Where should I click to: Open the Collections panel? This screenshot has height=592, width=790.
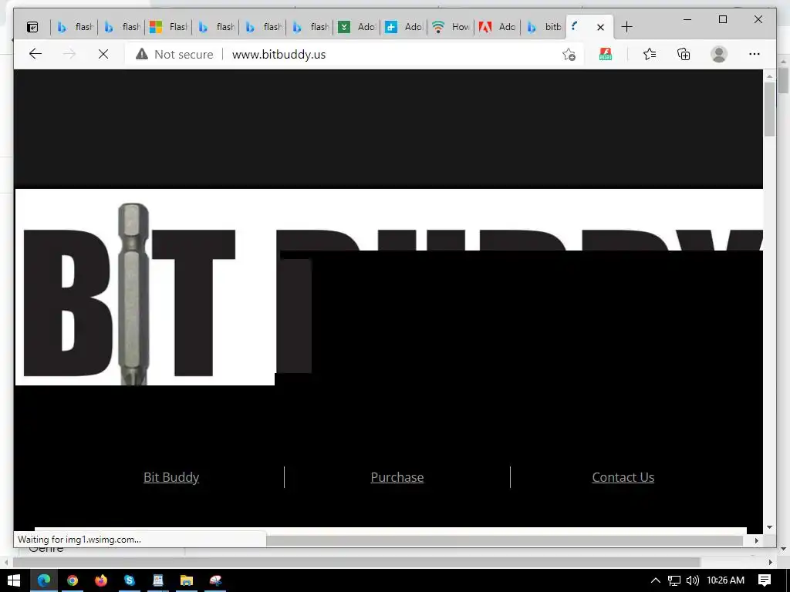(x=684, y=54)
